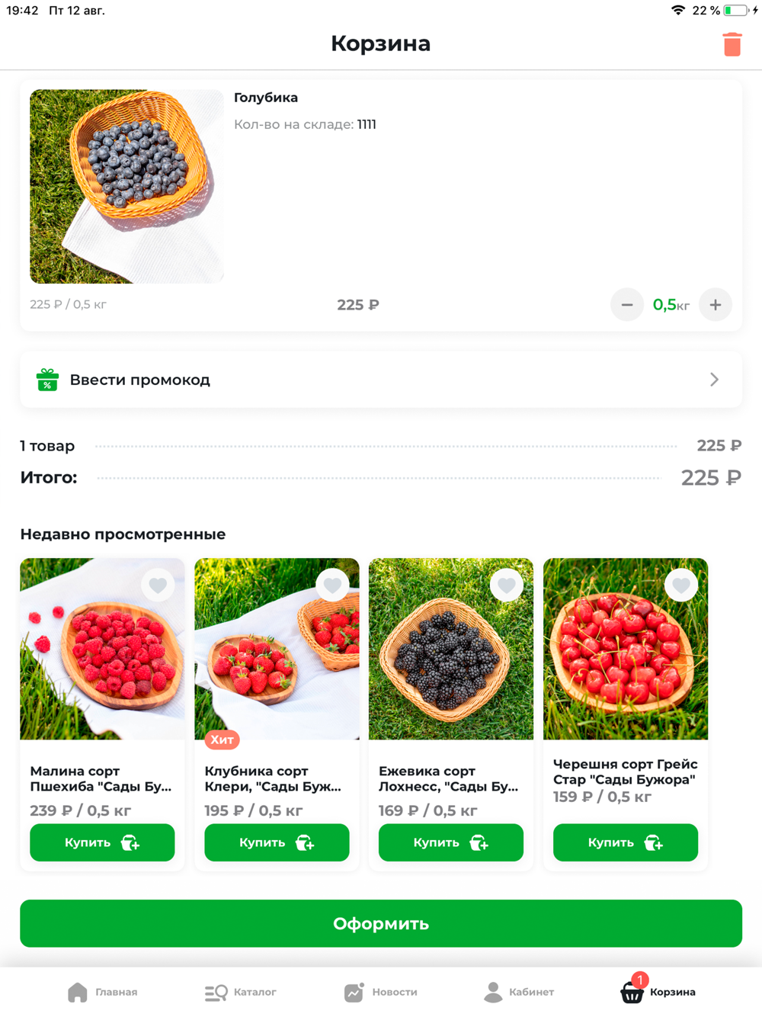Switch to the Каталог tab
This screenshot has height=1017, width=762.
[x=240, y=992]
